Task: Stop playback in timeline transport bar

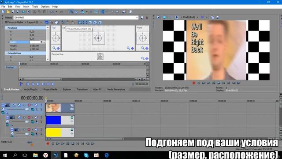Action: (x=73, y=144)
